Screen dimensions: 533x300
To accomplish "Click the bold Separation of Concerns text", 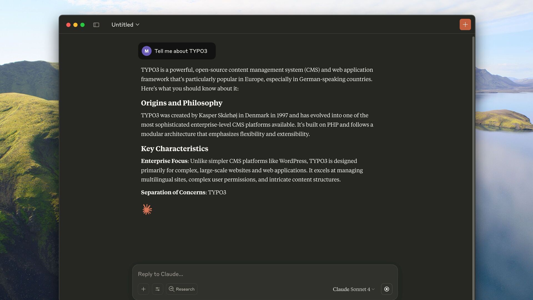I will (173, 192).
